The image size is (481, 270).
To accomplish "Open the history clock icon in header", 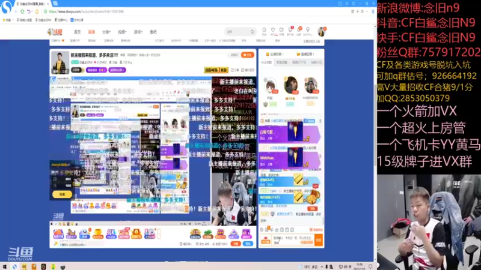I will (x=264, y=30).
